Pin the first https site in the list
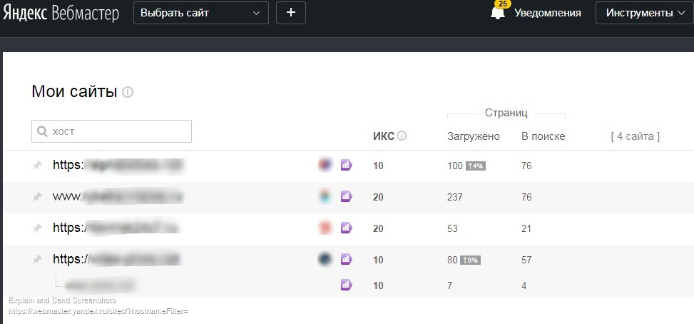This screenshot has height=324, width=694. tap(38, 166)
